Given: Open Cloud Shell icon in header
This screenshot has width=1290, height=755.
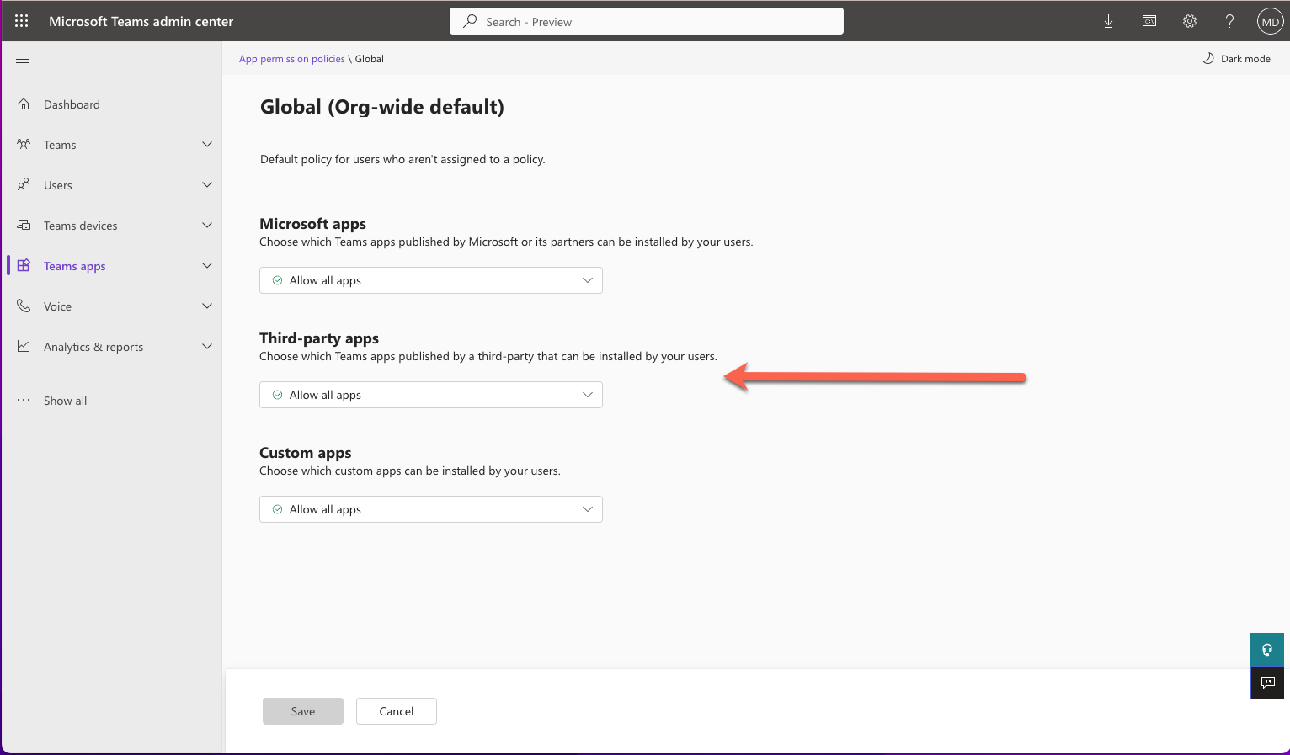Looking at the screenshot, I should [x=1149, y=21].
